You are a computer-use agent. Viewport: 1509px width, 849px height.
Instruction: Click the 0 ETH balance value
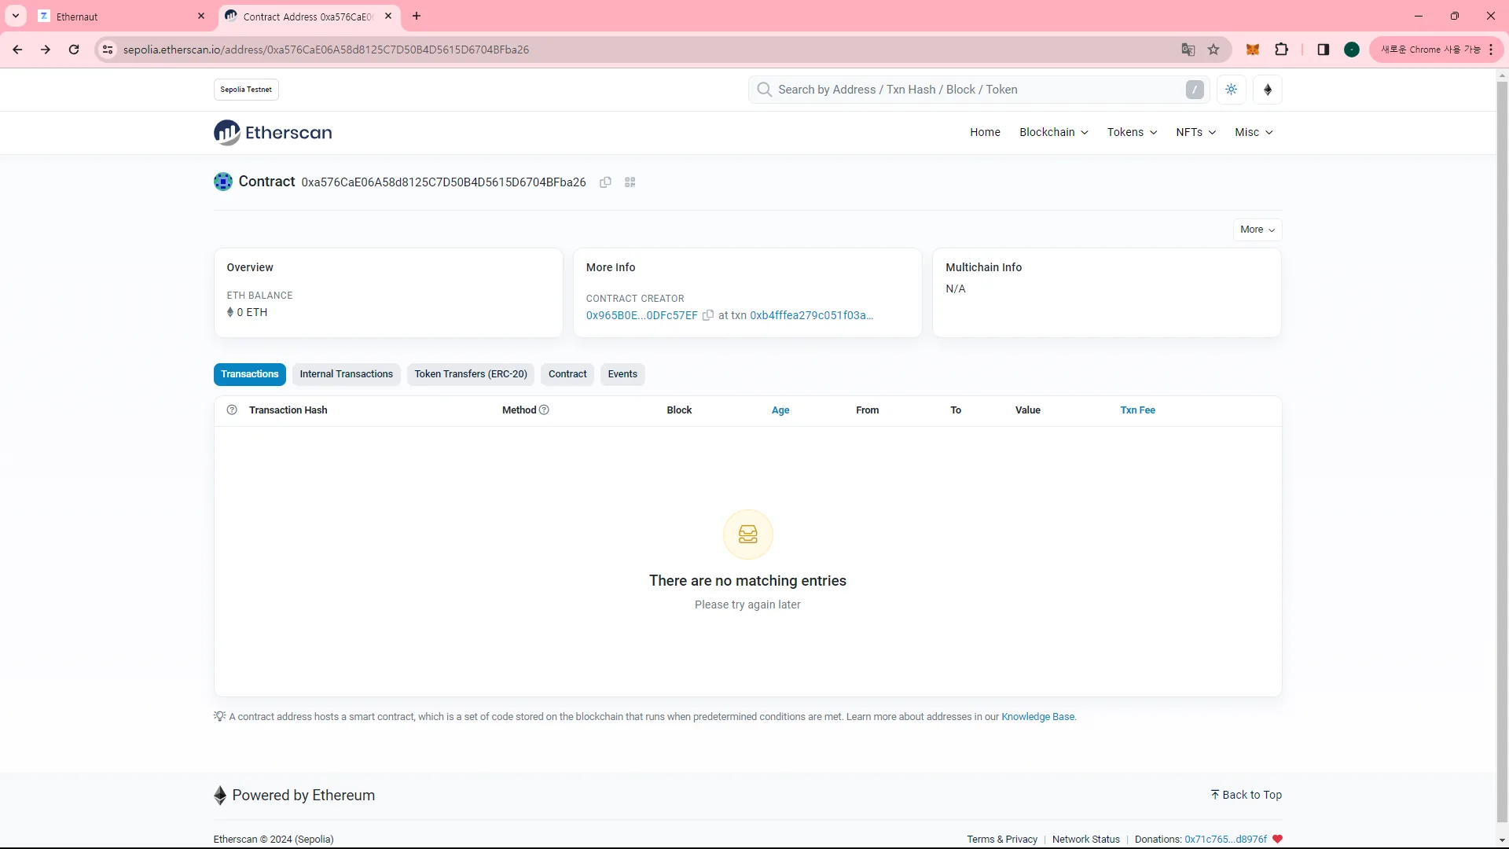(252, 312)
